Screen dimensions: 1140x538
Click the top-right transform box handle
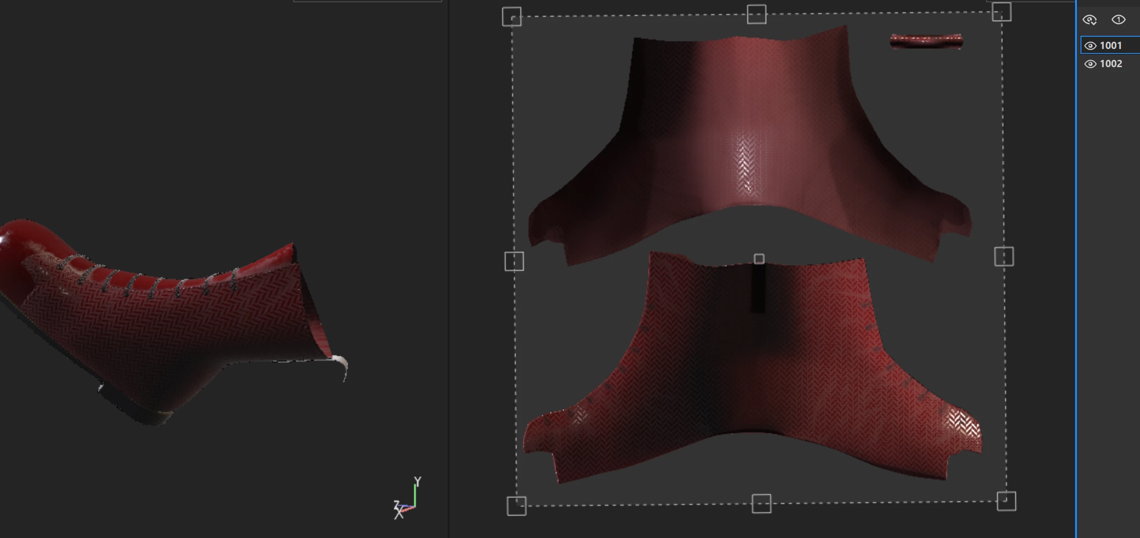point(1002,12)
